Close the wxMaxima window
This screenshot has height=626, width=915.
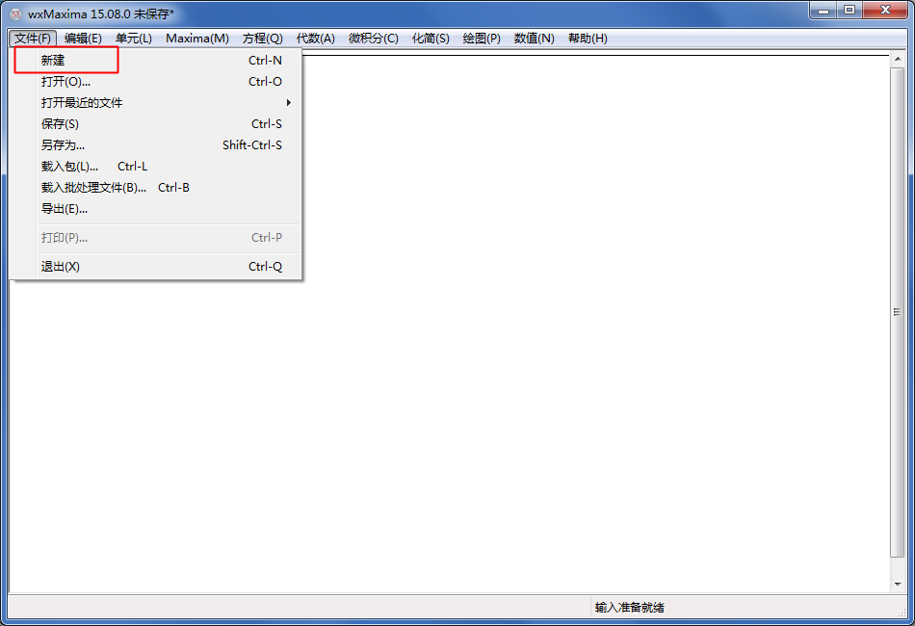click(885, 10)
